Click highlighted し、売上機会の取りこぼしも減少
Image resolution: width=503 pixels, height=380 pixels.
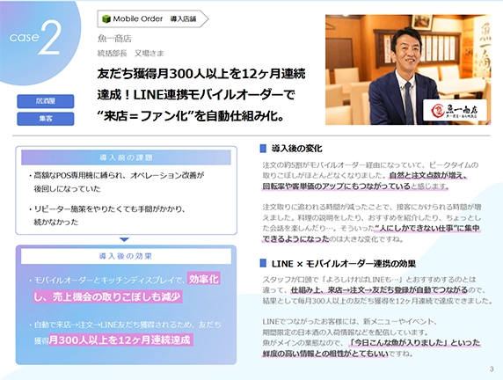(107, 296)
